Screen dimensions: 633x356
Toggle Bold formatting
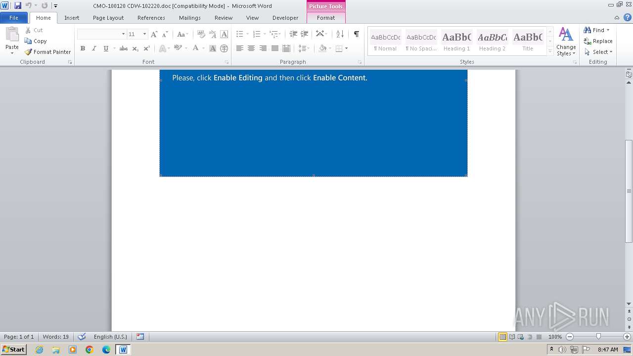[83, 48]
